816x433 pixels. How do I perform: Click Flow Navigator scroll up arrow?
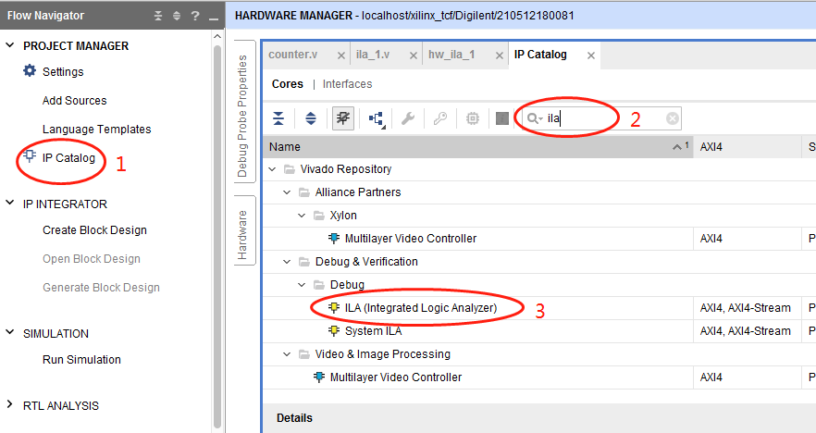point(217,36)
